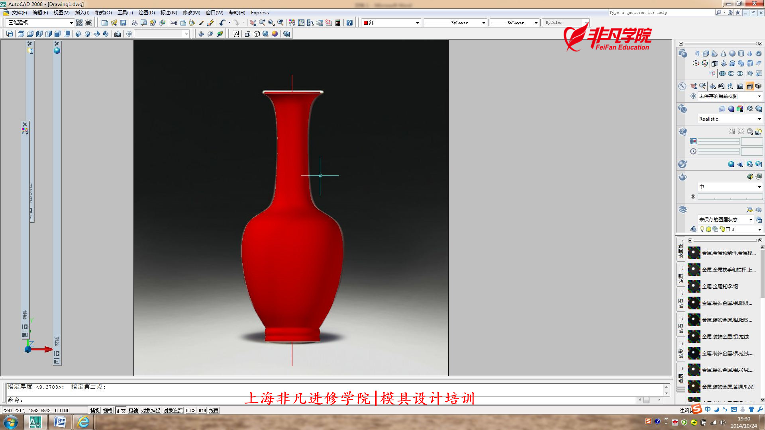Toggle 对象追踪 object tracking in status bar
This screenshot has width=765, height=430.
(x=173, y=410)
